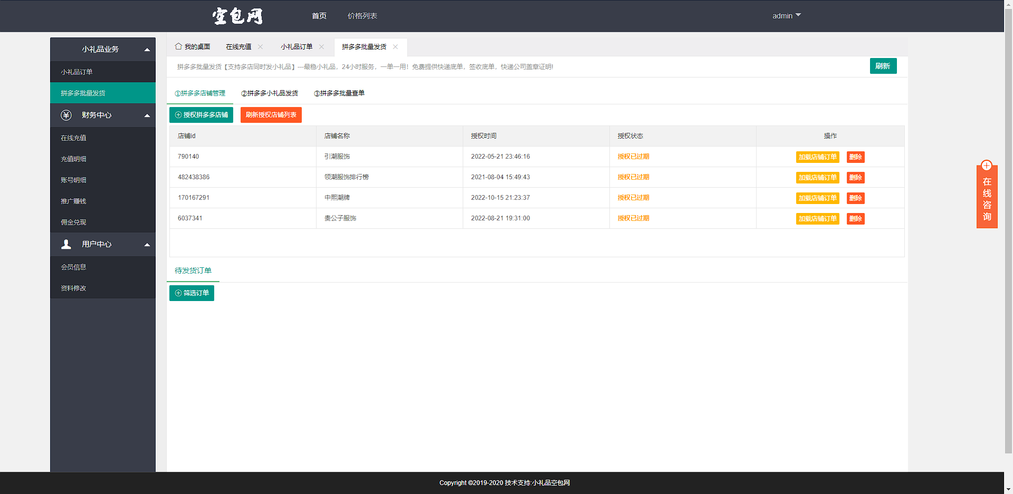Open 在线充值 in the sidebar
This screenshot has height=494, width=1013.
[103, 138]
